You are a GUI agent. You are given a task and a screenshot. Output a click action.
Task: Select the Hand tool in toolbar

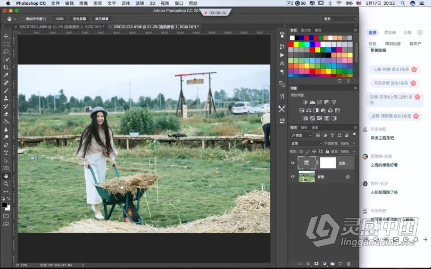tap(6, 176)
